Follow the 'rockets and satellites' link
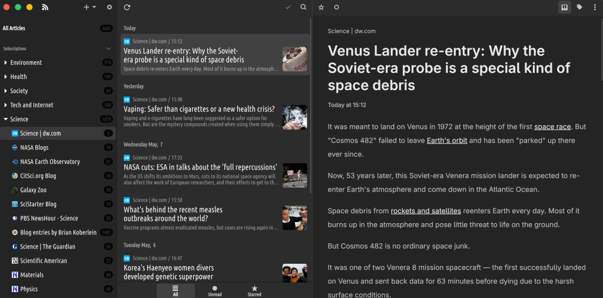Screen dimensions: 603x298 pyautogui.click(x=426, y=211)
